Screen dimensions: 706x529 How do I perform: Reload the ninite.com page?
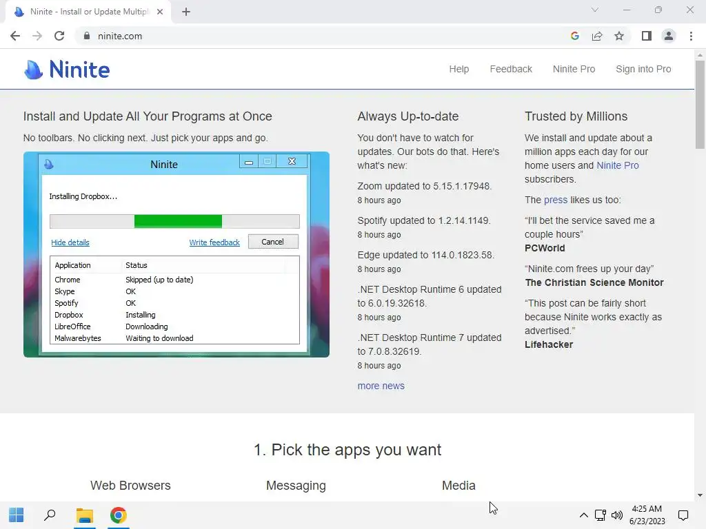[59, 36]
